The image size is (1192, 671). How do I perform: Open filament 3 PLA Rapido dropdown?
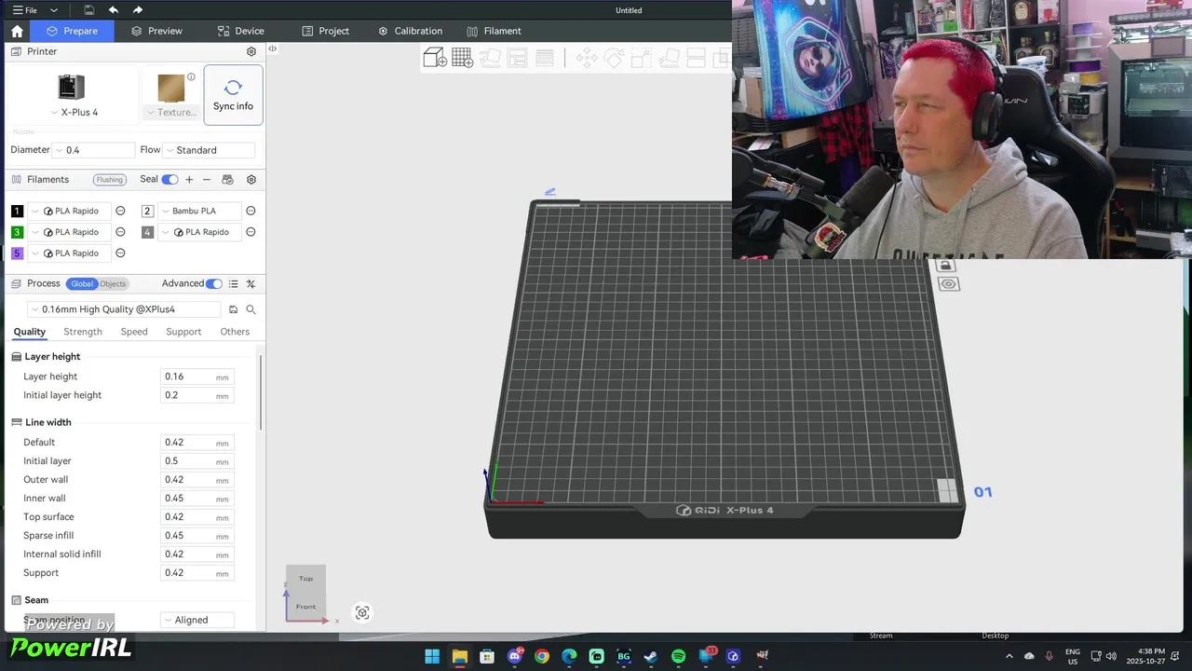tap(70, 232)
